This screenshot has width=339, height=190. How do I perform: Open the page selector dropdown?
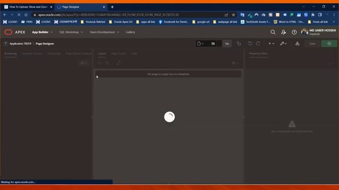[200, 43]
